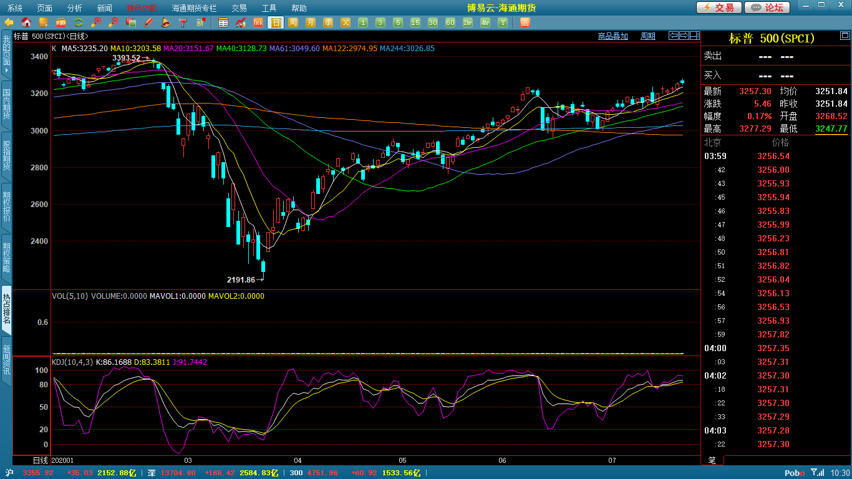The height and width of the screenshot is (479, 852).
Task: Open the overlapping windows toolbar icon
Action: 131,22
